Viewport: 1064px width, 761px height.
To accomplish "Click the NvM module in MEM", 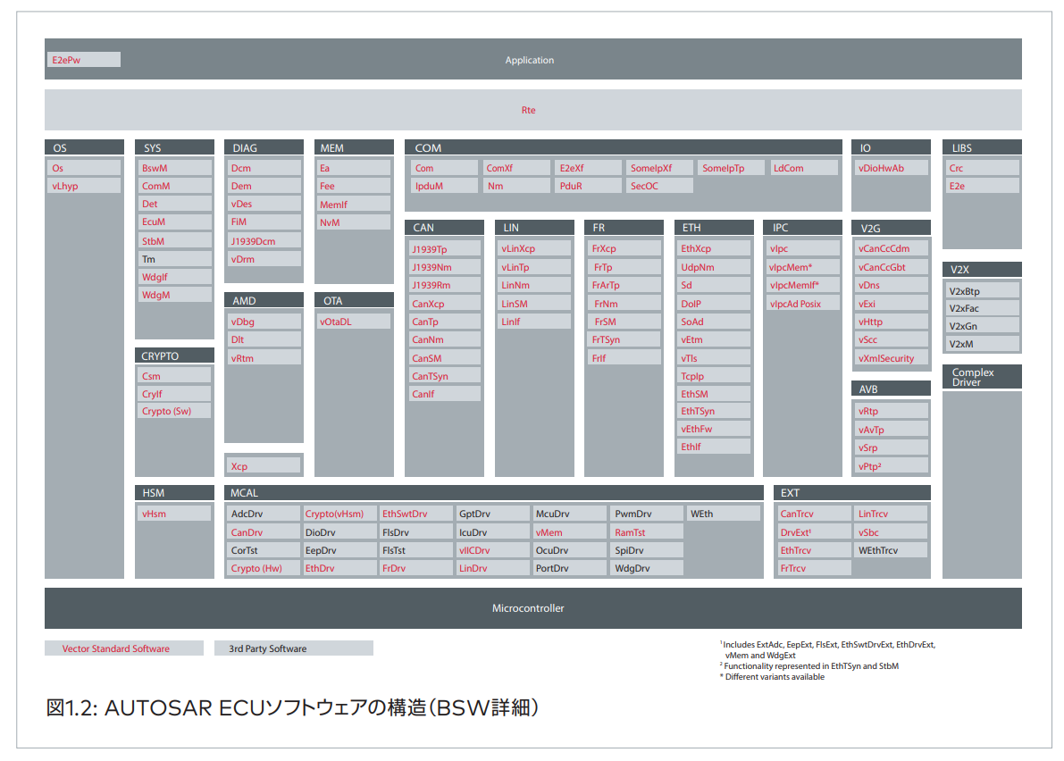I will click(354, 222).
